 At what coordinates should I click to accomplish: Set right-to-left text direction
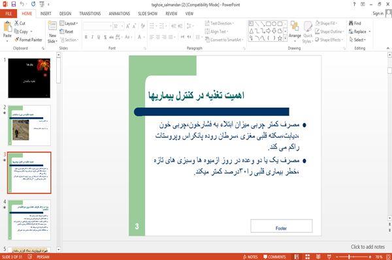pyautogui.click(x=189, y=37)
